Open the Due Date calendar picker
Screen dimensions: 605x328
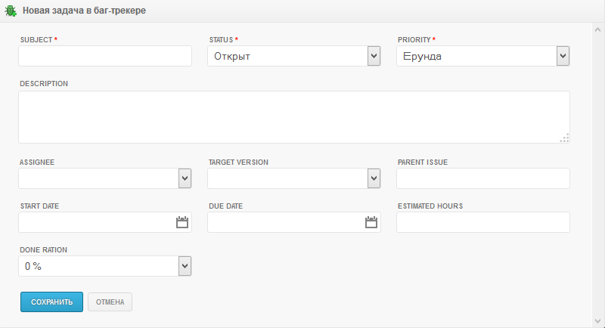[x=371, y=222]
